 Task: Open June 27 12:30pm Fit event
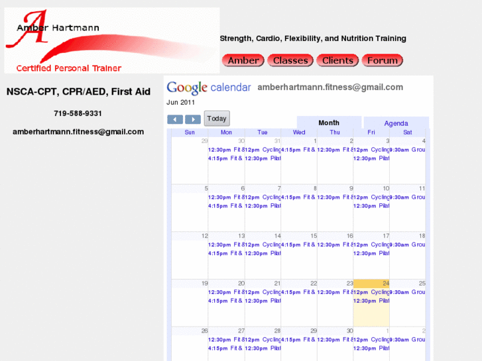(226, 340)
